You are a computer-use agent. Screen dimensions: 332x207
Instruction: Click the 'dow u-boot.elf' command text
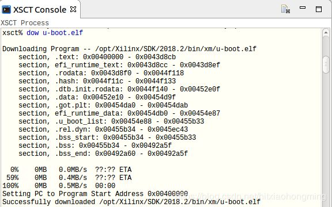pyautogui.click(x=55, y=33)
